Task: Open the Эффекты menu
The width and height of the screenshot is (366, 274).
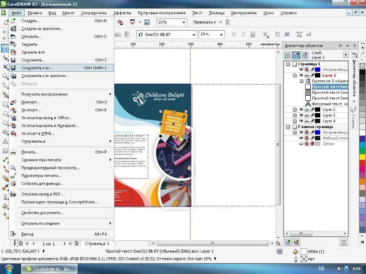Action: [122, 13]
